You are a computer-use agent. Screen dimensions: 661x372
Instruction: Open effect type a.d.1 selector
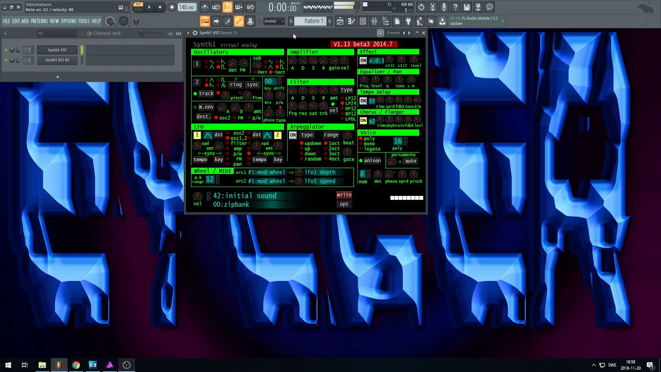coord(376,60)
